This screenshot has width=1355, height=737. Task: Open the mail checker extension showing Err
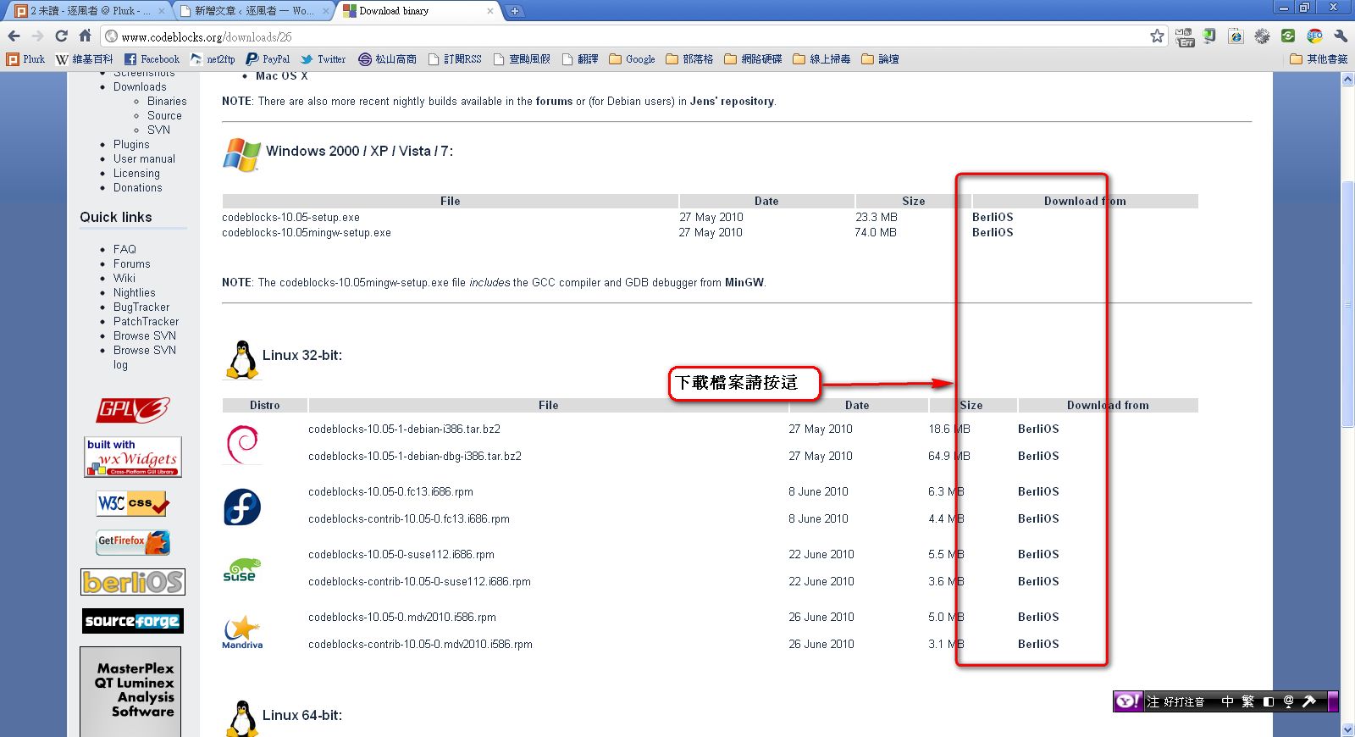click(x=1184, y=36)
